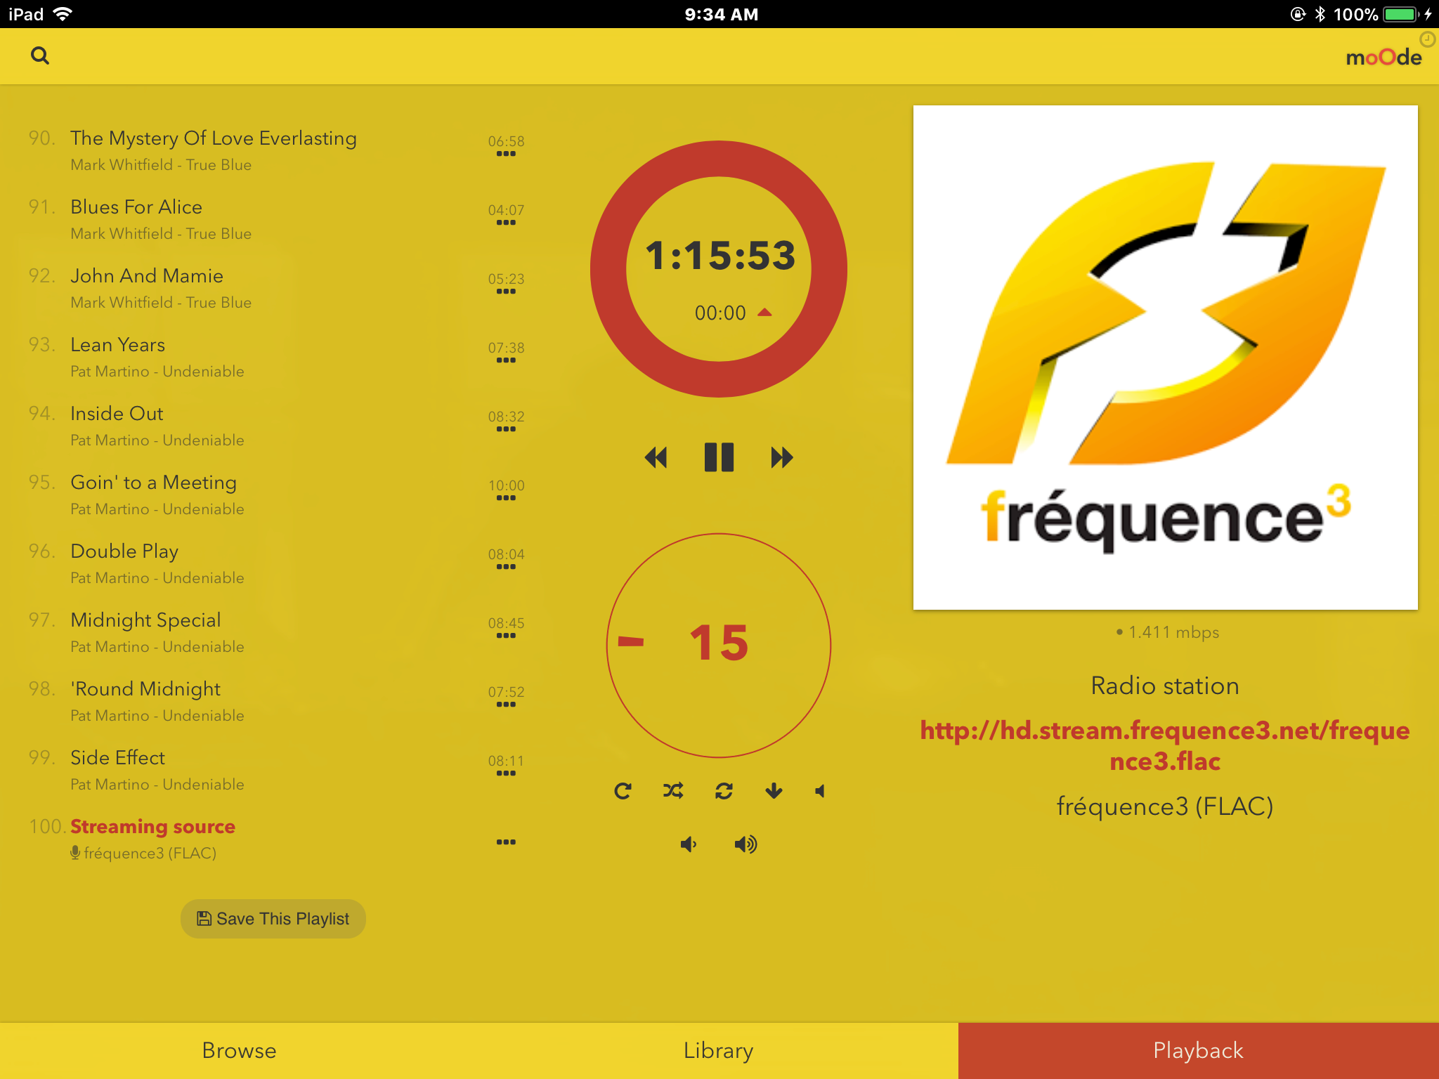Click the 9:34 AM status bar clock
The height and width of the screenshot is (1079, 1439).
pos(721,14)
